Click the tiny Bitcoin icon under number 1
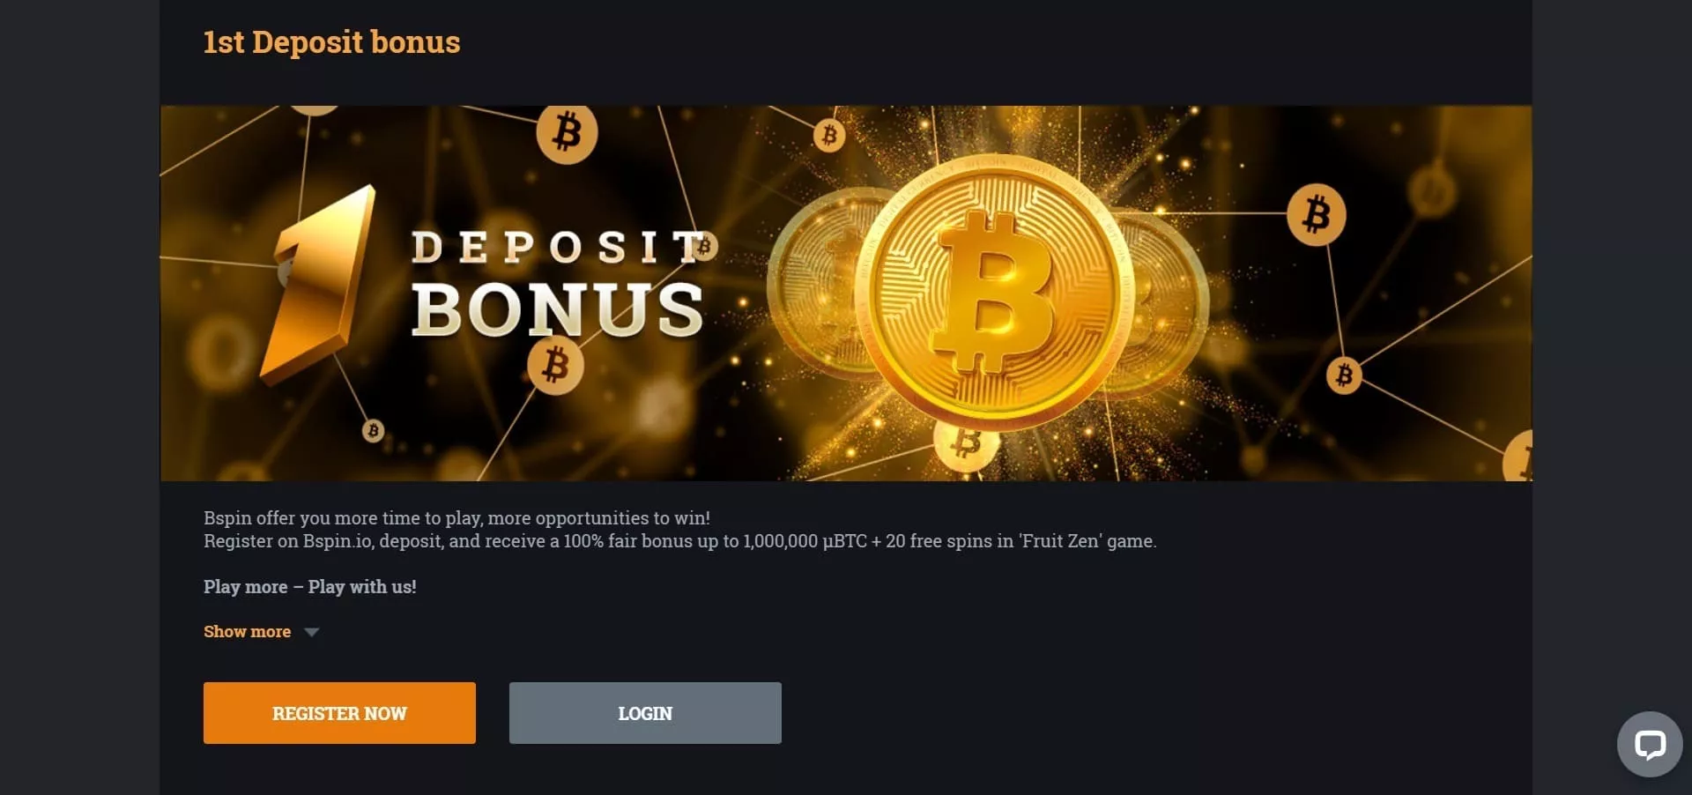The image size is (1692, 795). tap(373, 431)
